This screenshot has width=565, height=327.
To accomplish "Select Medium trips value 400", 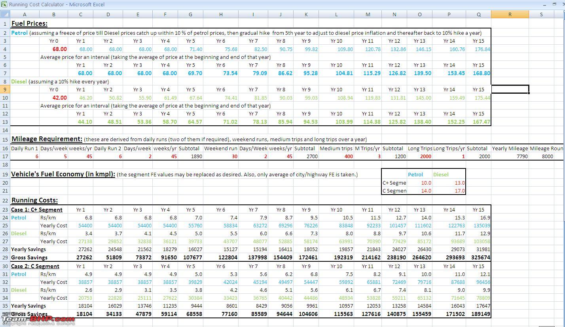I will tap(348, 156).
